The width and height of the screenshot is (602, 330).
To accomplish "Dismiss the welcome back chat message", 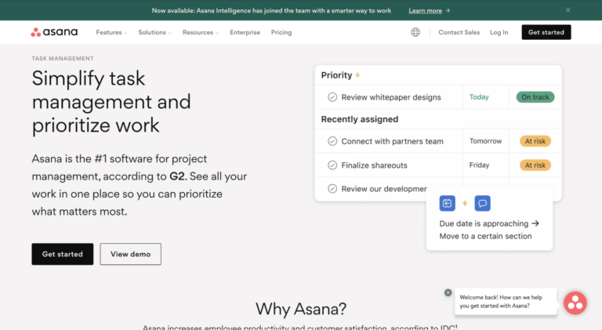I will tap(448, 292).
